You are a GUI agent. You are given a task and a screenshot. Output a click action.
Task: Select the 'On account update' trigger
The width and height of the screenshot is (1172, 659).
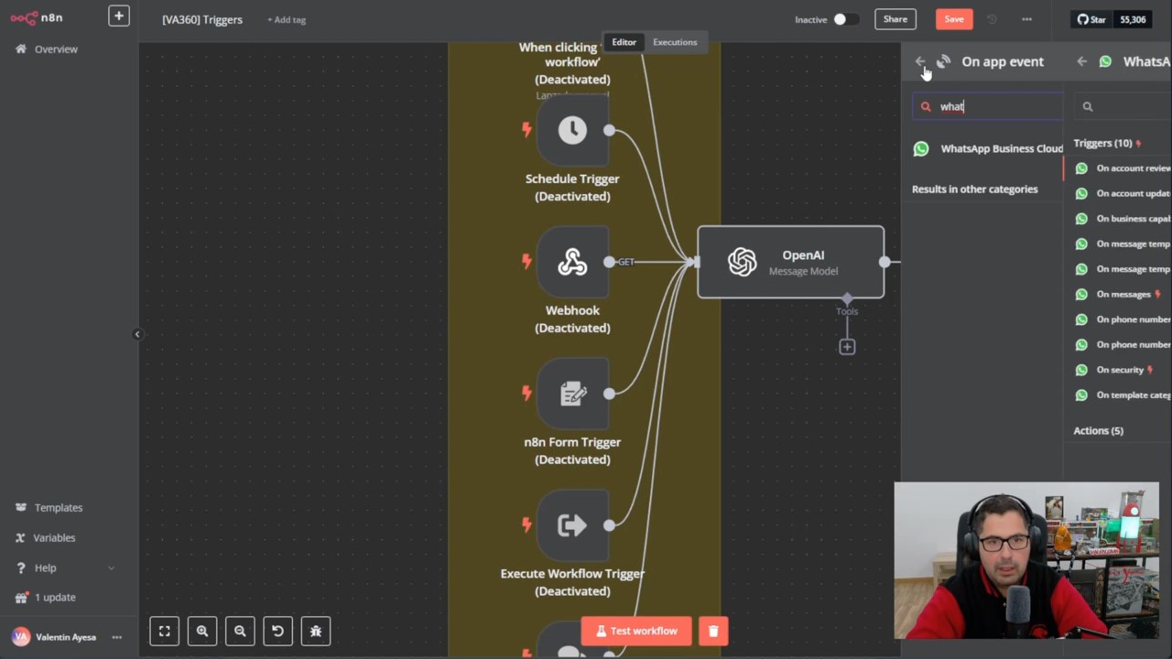click(x=1123, y=193)
